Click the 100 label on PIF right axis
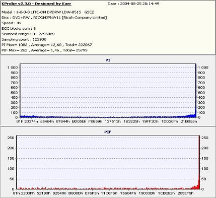The image size is (216, 198). click(x=205, y=168)
